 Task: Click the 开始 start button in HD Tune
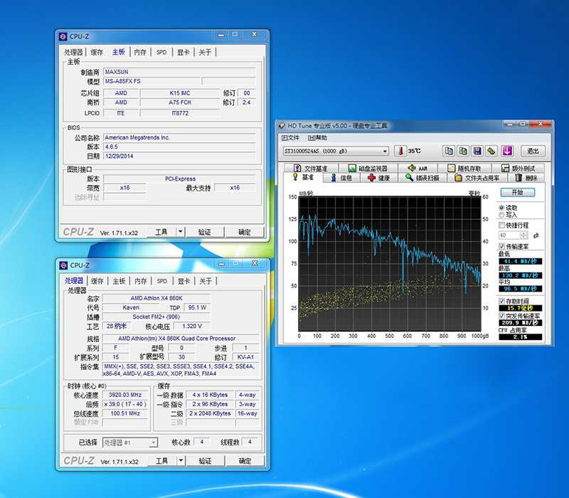click(518, 192)
